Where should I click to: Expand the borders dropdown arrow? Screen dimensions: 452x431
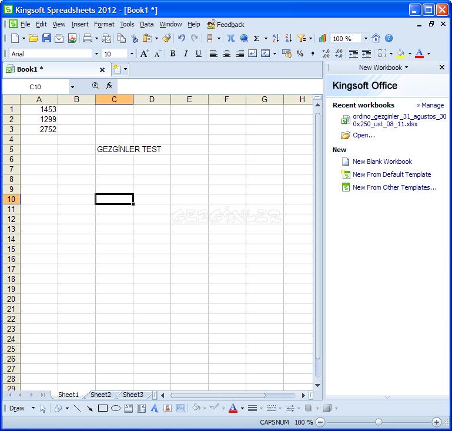tap(391, 53)
